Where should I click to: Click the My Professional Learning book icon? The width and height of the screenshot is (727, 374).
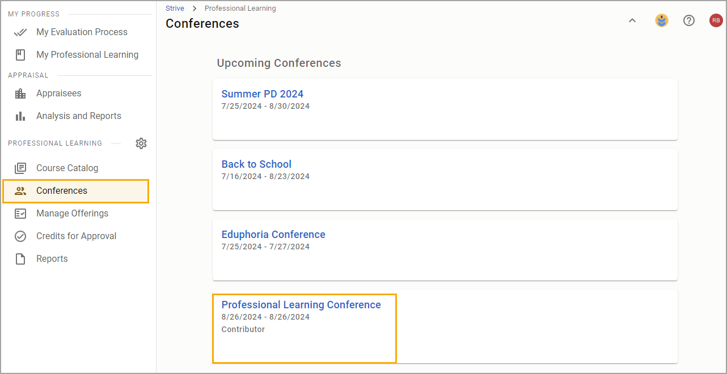coord(20,55)
